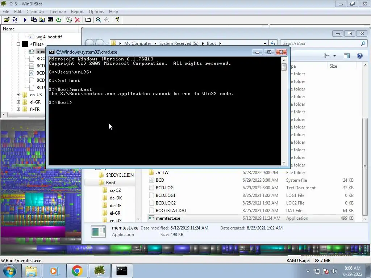Click the green Refresh Selected icon
Image resolution: width=371 pixels, height=278 pixels.
[x=58, y=20]
